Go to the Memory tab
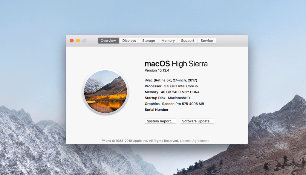This screenshot has width=306, height=175. 168,41
